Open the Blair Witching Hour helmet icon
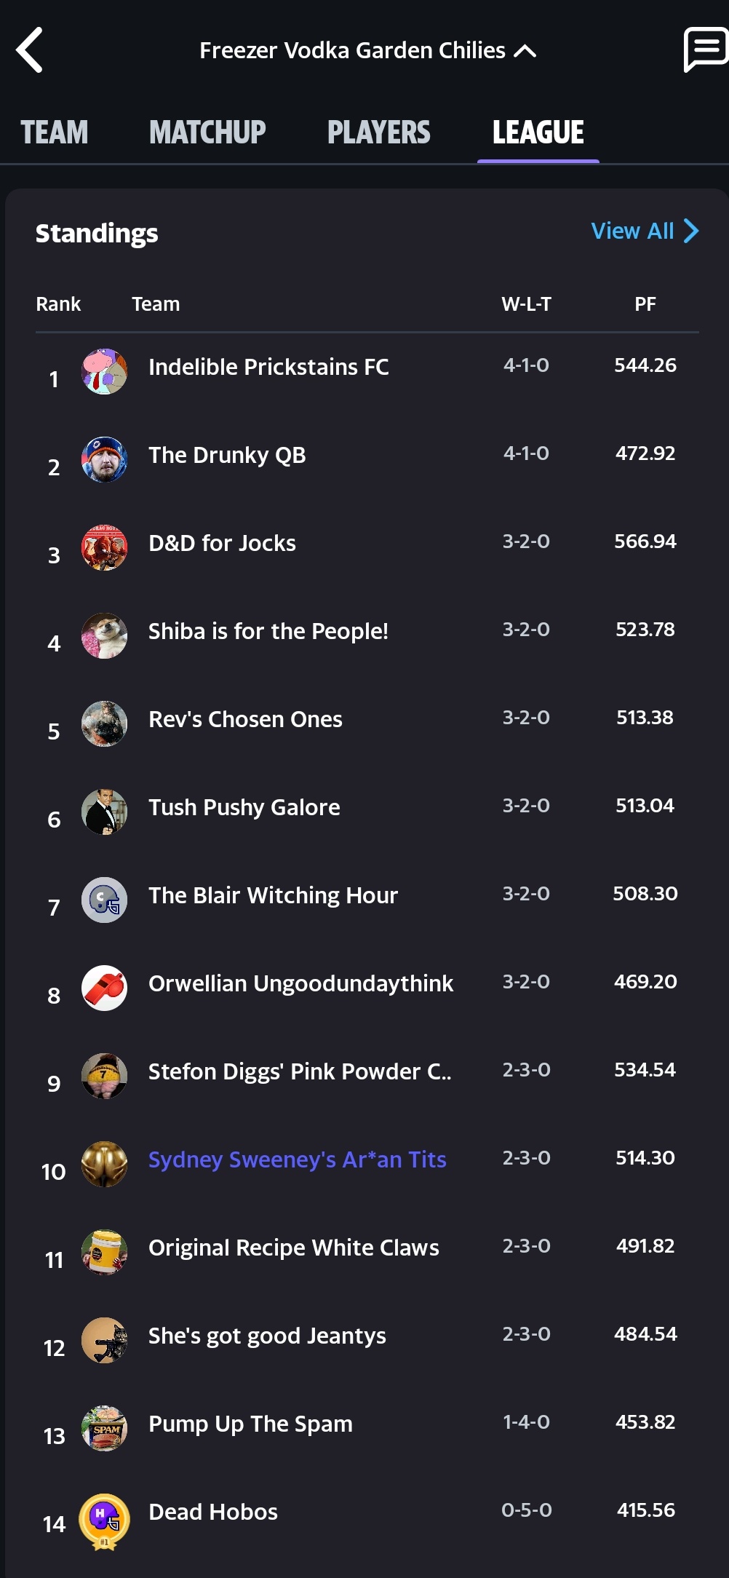 104,900
